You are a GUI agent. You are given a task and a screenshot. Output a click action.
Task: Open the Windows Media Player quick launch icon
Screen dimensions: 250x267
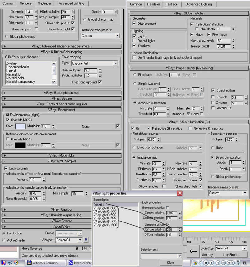tap(16, 263)
